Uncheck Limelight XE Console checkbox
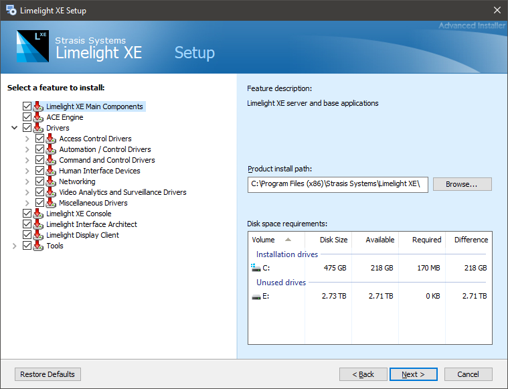This screenshot has width=508, height=389. pyautogui.click(x=27, y=214)
